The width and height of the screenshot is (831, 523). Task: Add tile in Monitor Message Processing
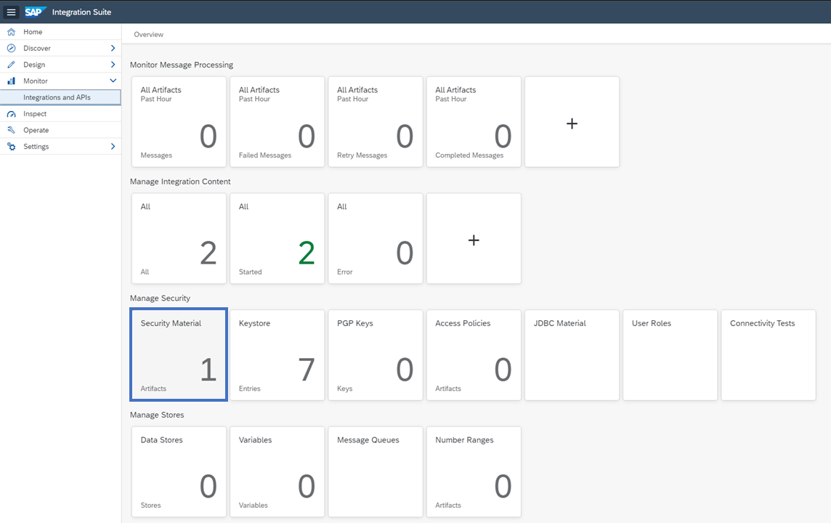pyautogui.click(x=572, y=123)
